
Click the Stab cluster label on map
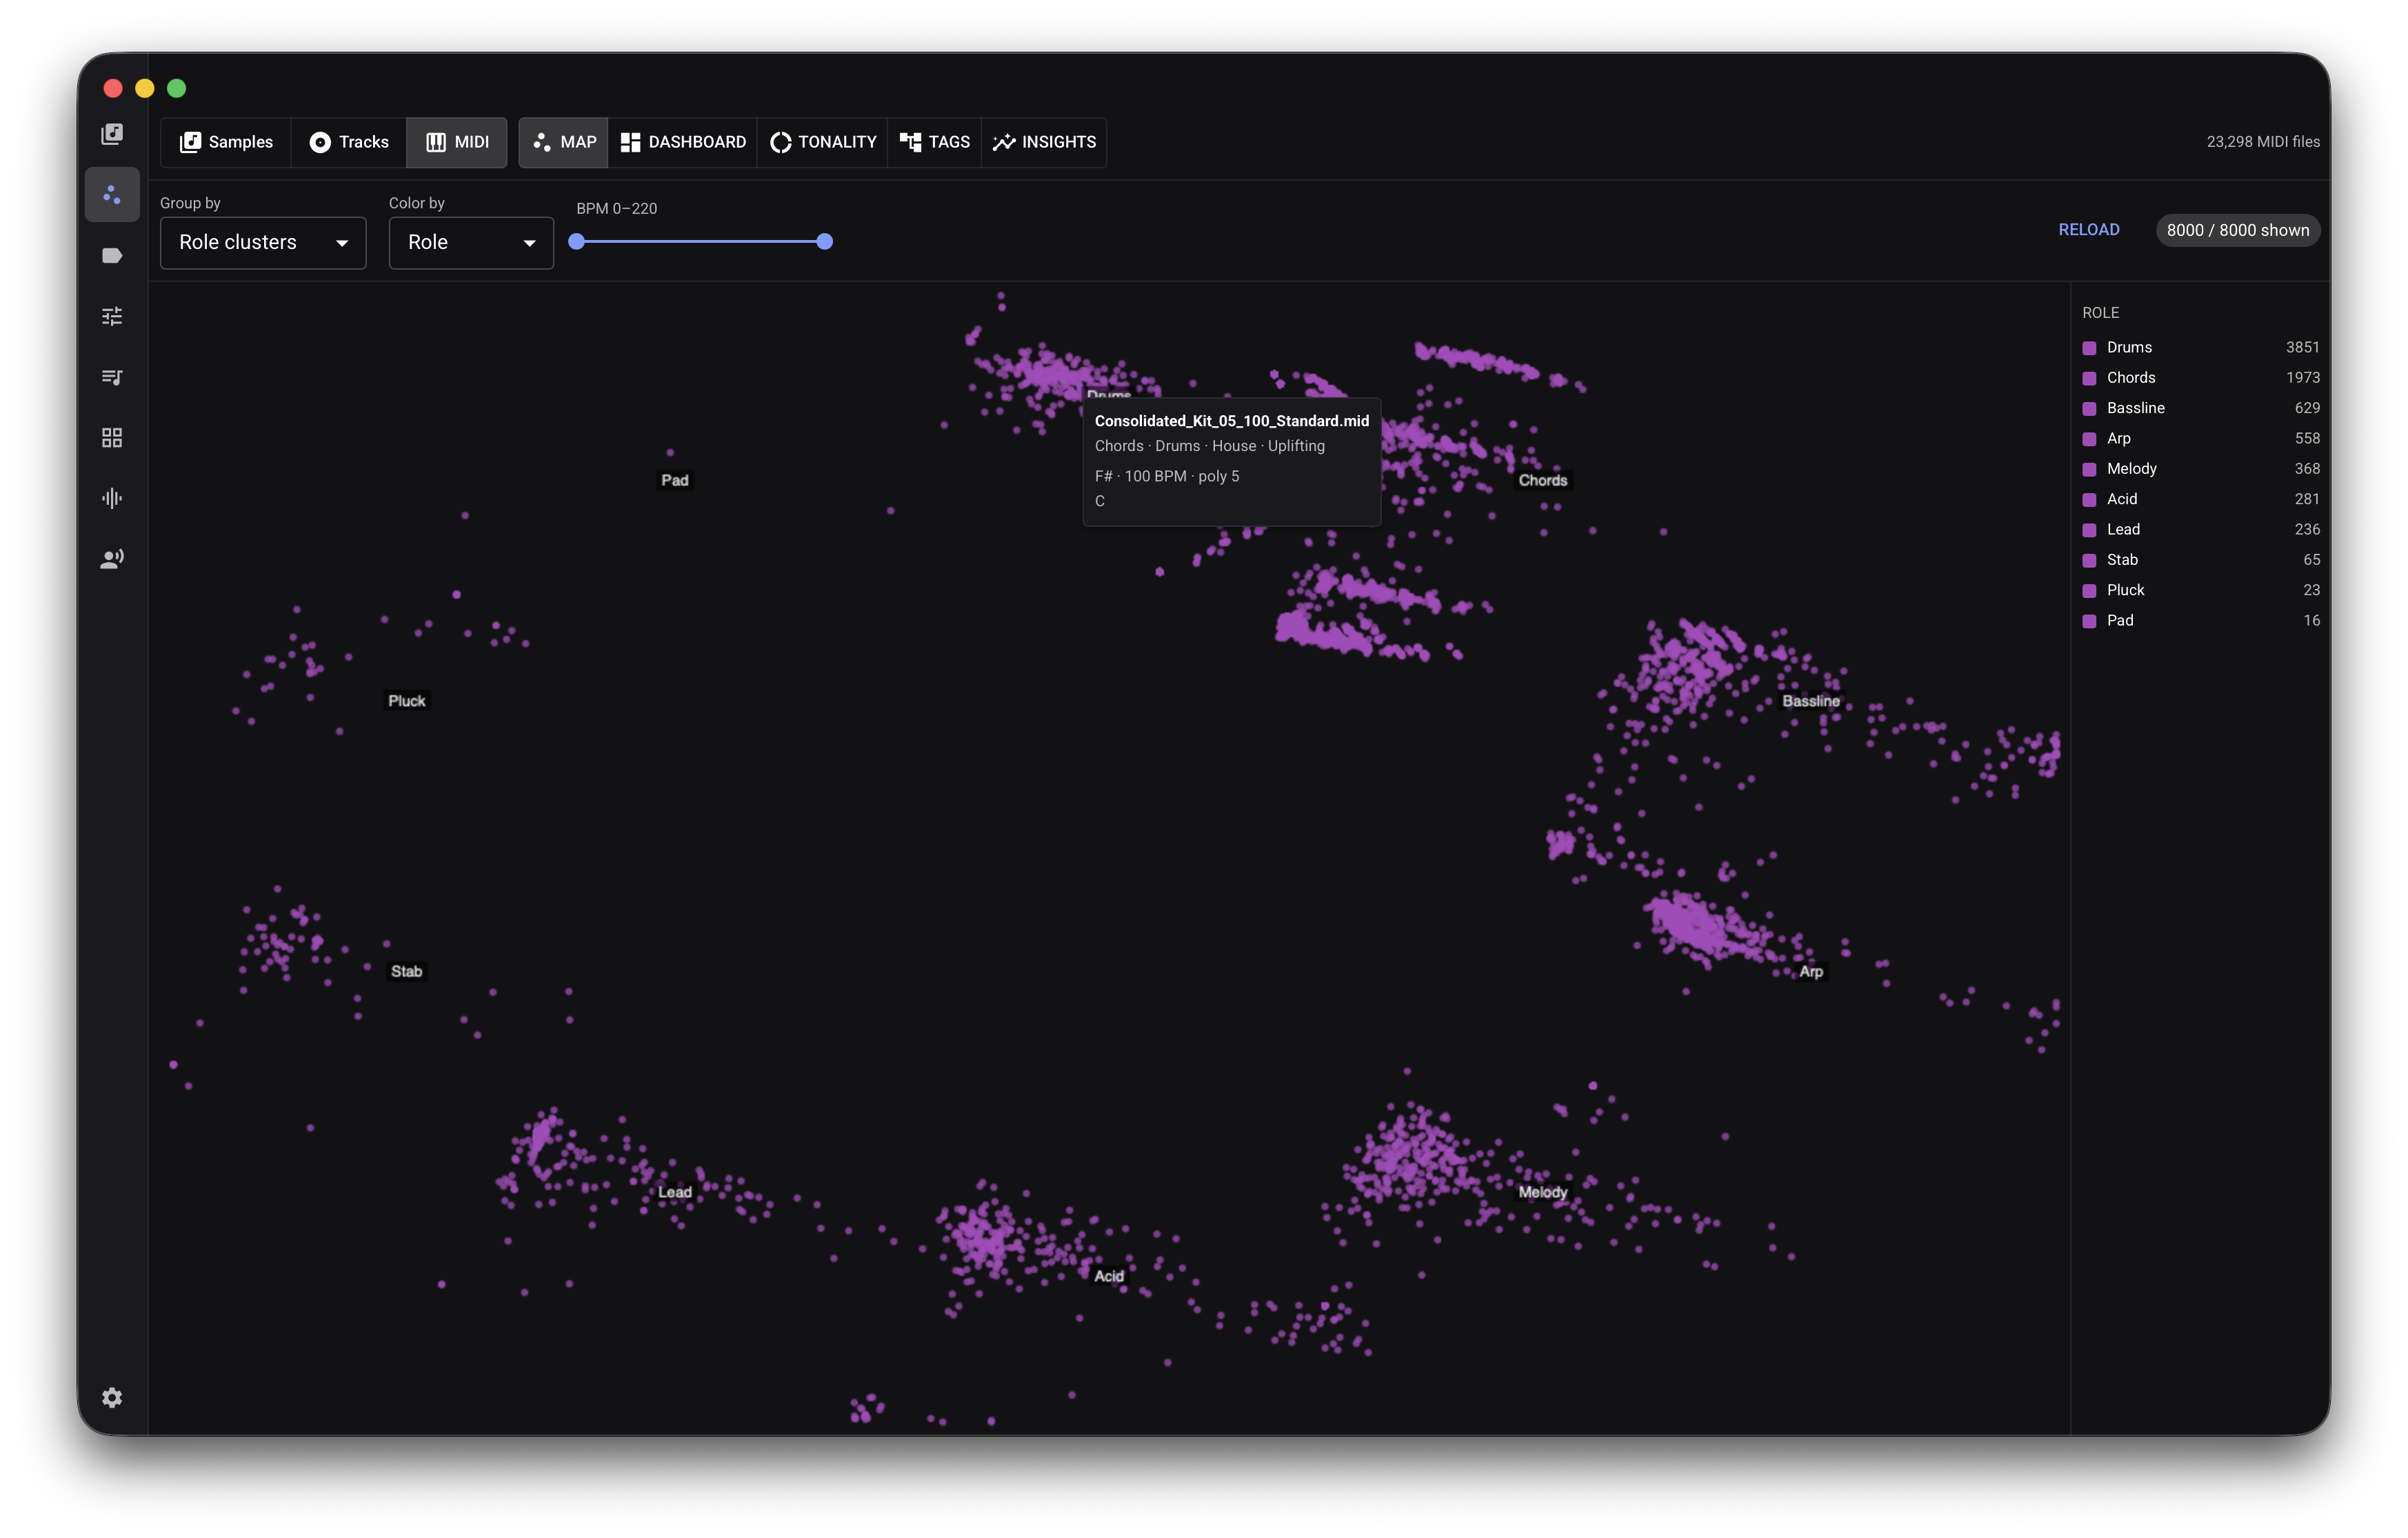coord(406,972)
